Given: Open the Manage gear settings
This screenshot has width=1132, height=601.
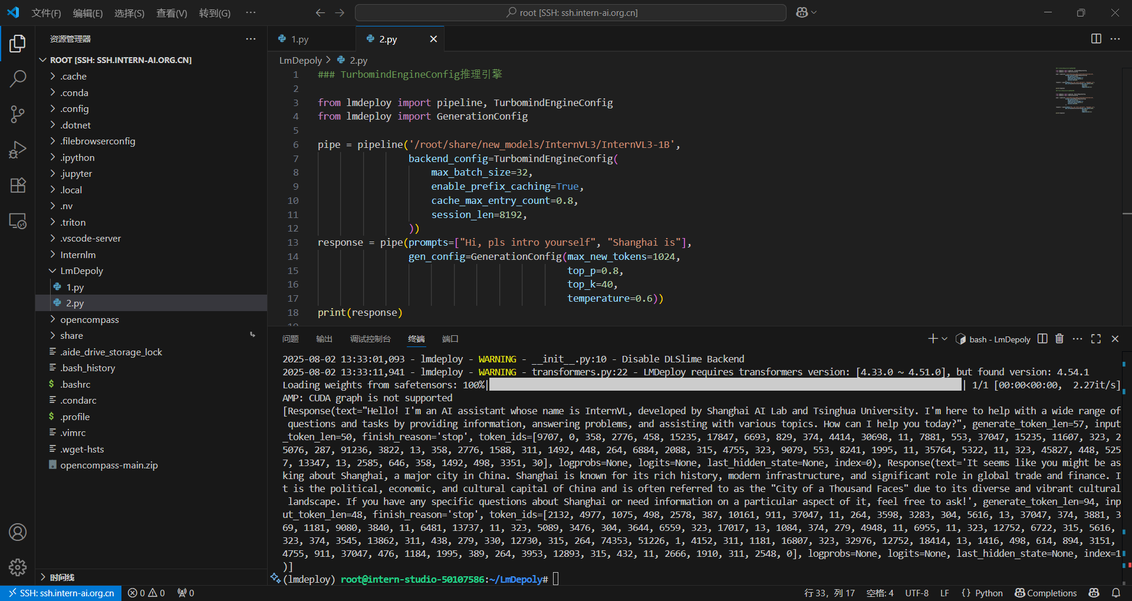Looking at the screenshot, I should click(18, 567).
